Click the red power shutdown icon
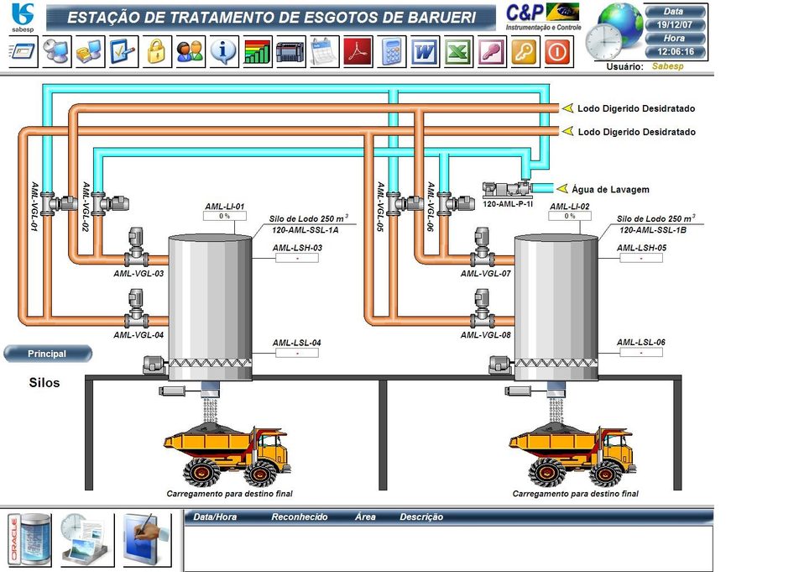The image size is (799, 572). [559, 52]
